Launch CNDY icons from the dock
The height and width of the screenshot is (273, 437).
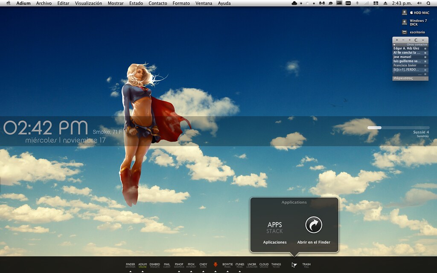pyautogui.click(x=203, y=265)
